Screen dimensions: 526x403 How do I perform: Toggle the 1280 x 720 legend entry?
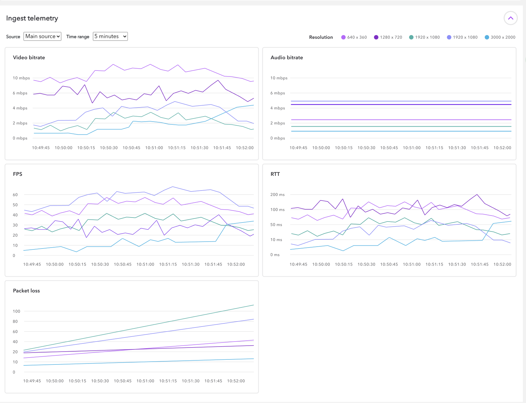[x=388, y=37]
